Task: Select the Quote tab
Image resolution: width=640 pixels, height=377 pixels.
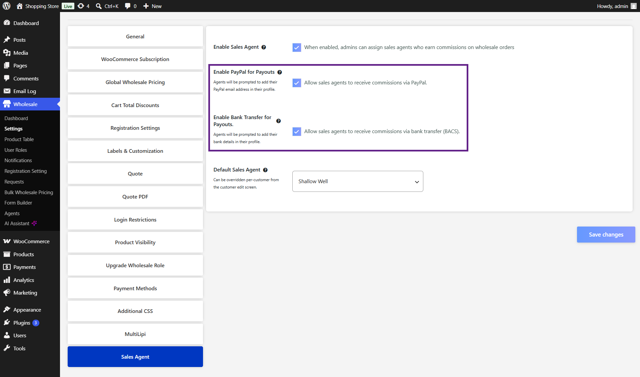Action: click(135, 173)
